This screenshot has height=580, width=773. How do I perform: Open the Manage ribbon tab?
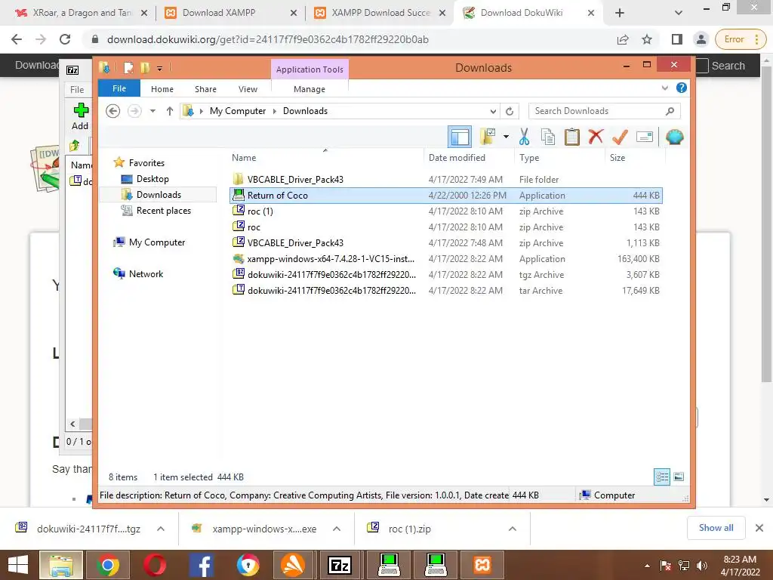[x=310, y=89]
